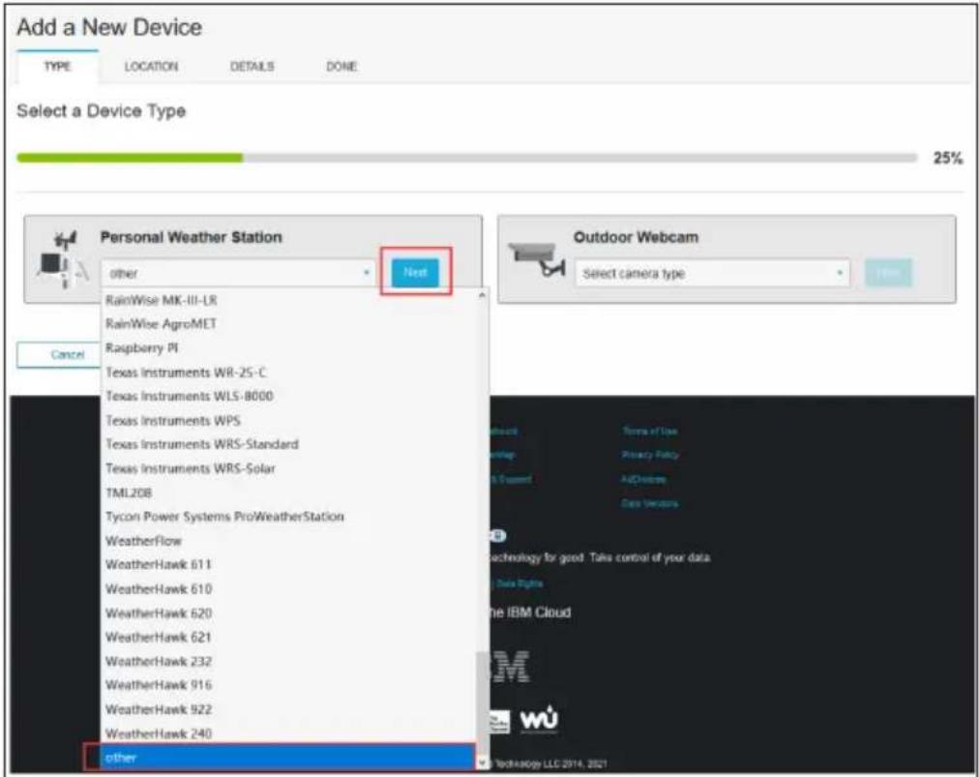This screenshot has width=979, height=777.
Task: Open the Data Vendors footer link
Action: point(649,503)
